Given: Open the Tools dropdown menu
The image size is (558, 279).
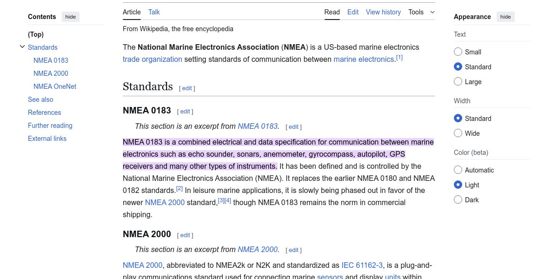Looking at the screenshot, I should coord(422,12).
